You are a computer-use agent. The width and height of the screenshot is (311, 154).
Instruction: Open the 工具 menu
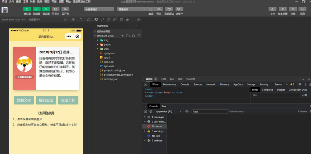pos(26,2)
